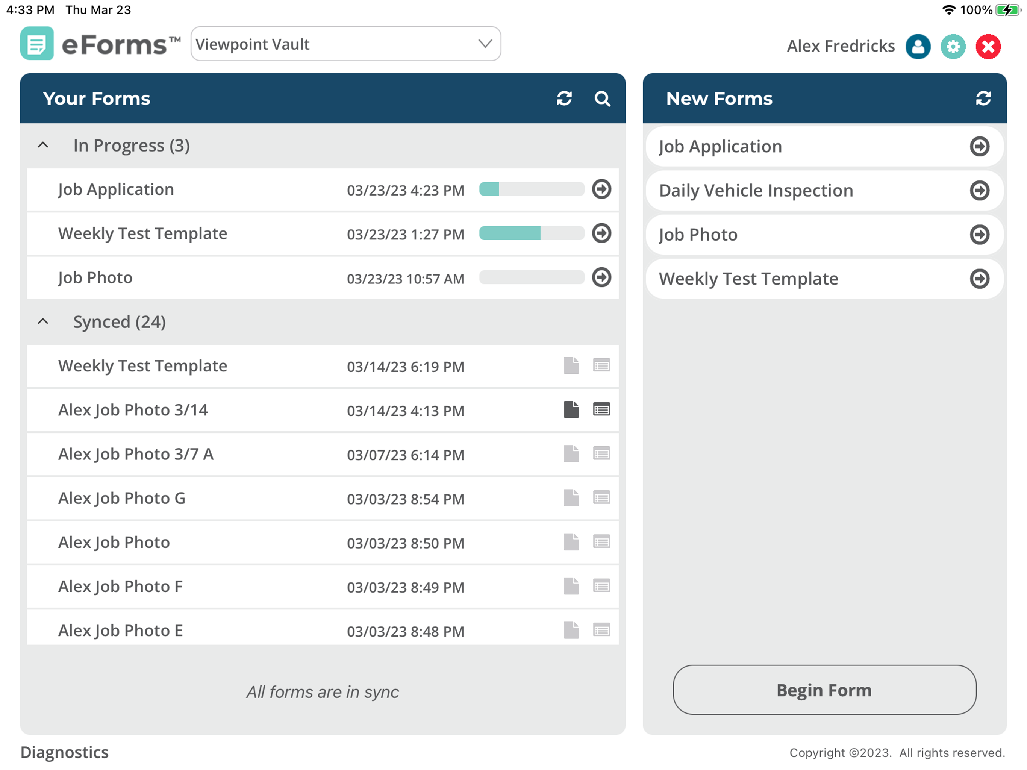Open the Diagnostics link
This screenshot has height=770, width=1027.
click(x=65, y=752)
